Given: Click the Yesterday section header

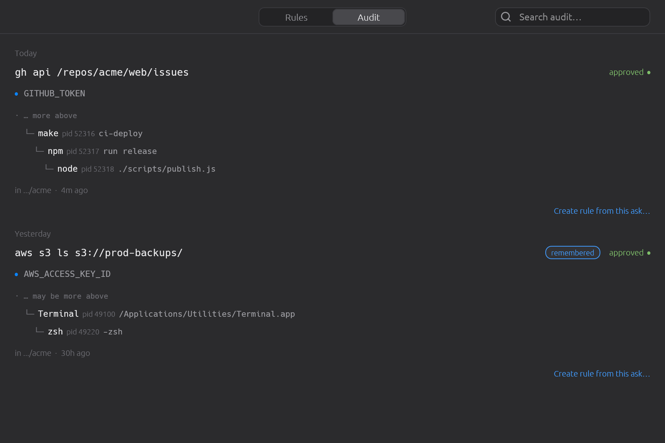Looking at the screenshot, I should pos(33,234).
